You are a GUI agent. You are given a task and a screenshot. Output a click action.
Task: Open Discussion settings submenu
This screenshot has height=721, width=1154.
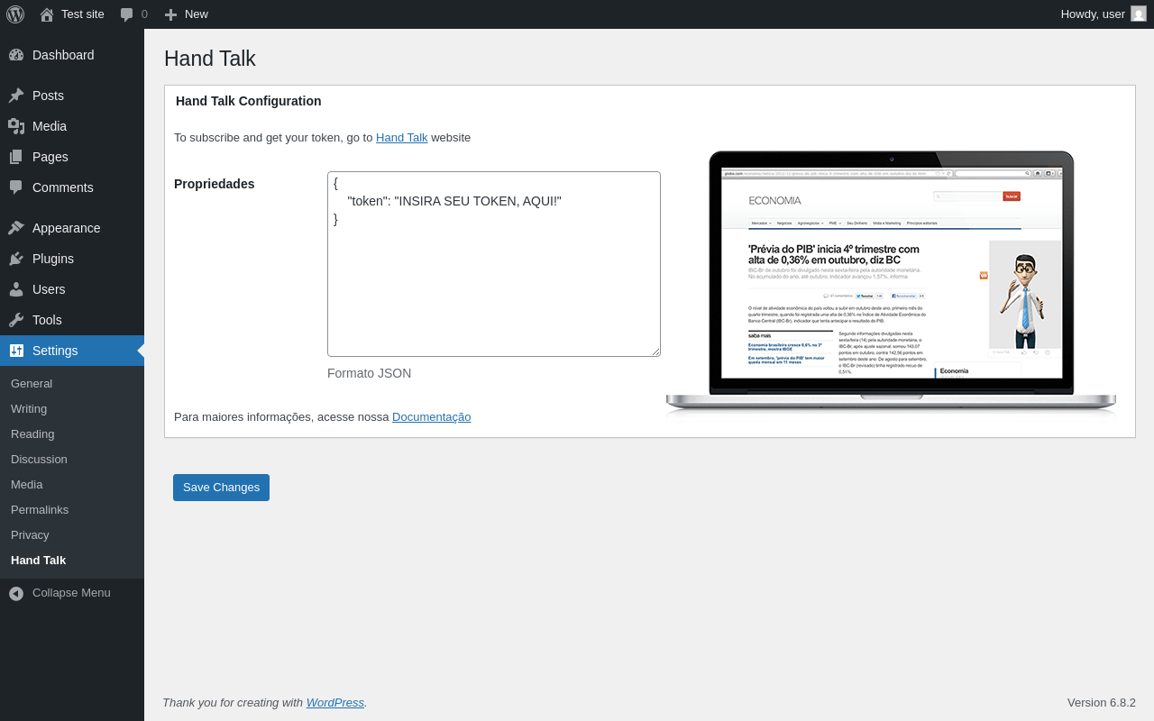(39, 459)
